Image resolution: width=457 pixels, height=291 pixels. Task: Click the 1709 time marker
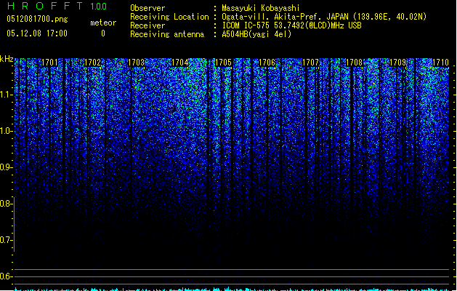[x=398, y=63]
